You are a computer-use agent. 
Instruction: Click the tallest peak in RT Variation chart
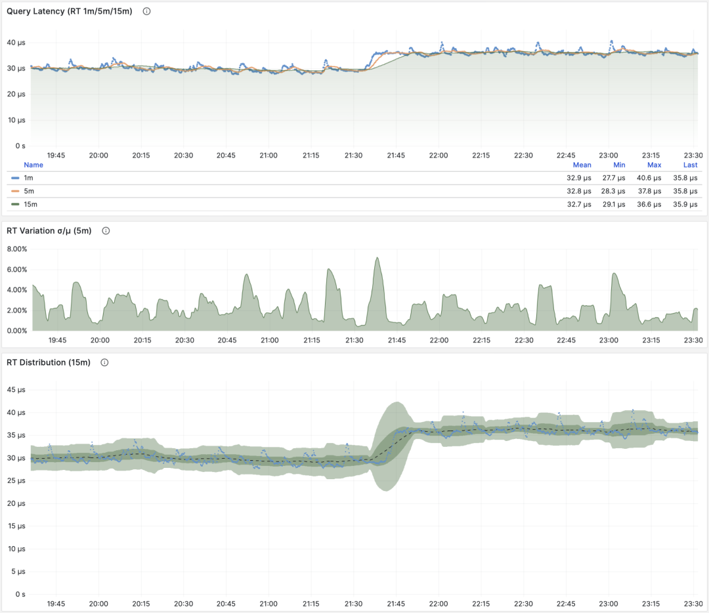pyautogui.click(x=377, y=260)
